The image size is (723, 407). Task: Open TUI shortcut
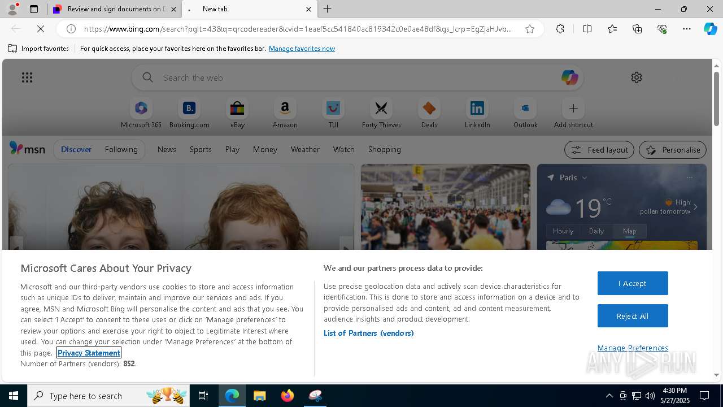[x=333, y=114]
